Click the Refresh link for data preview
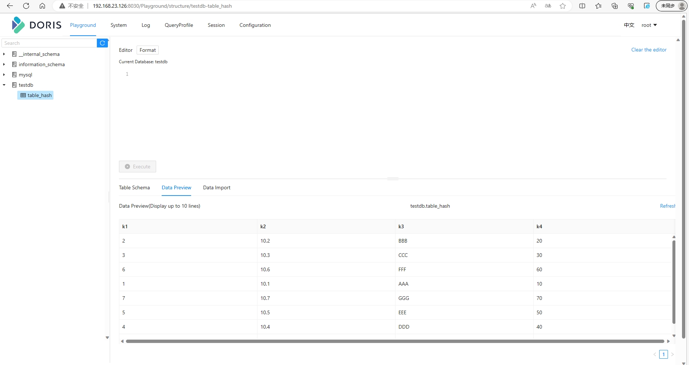The width and height of the screenshot is (689, 365). (x=667, y=206)
